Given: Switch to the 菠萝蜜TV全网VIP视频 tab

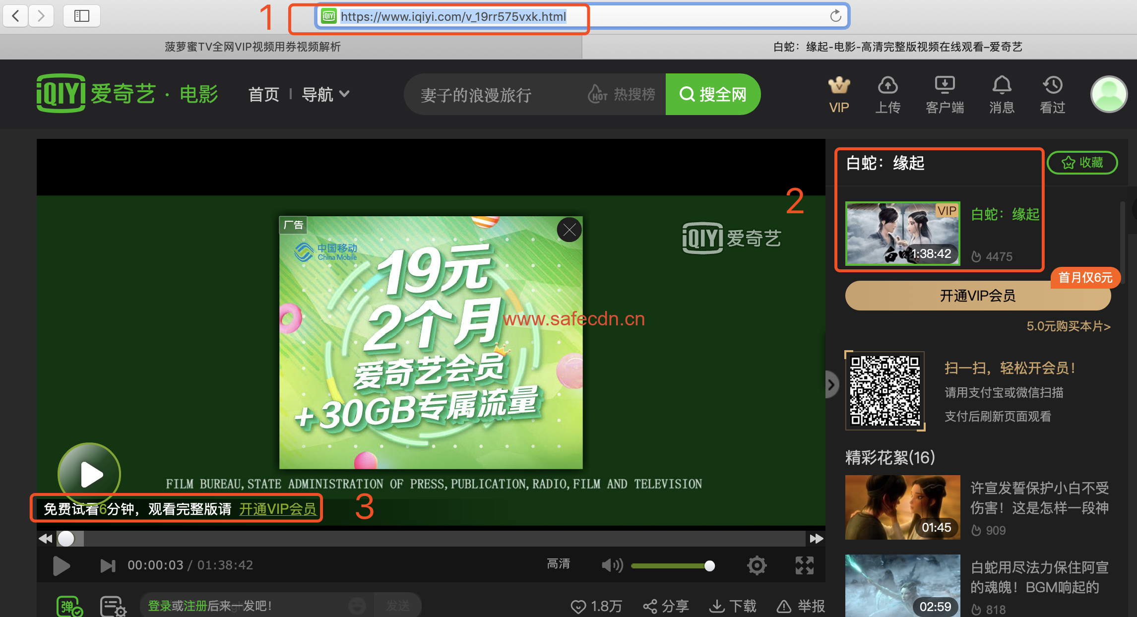Looking at the screenshot, I should (x=253, y=47).
